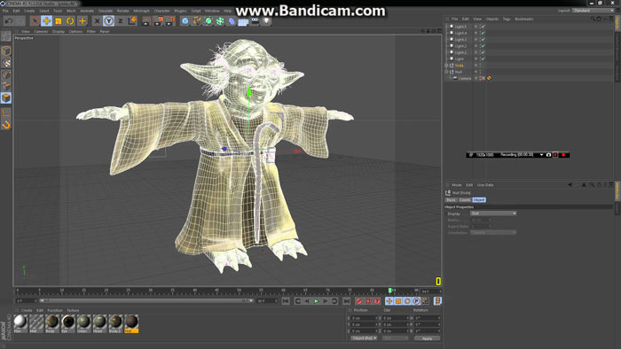Click the array modeling objects icon
This screenshot has height=349, width=621.
click(x=220, y=21)
